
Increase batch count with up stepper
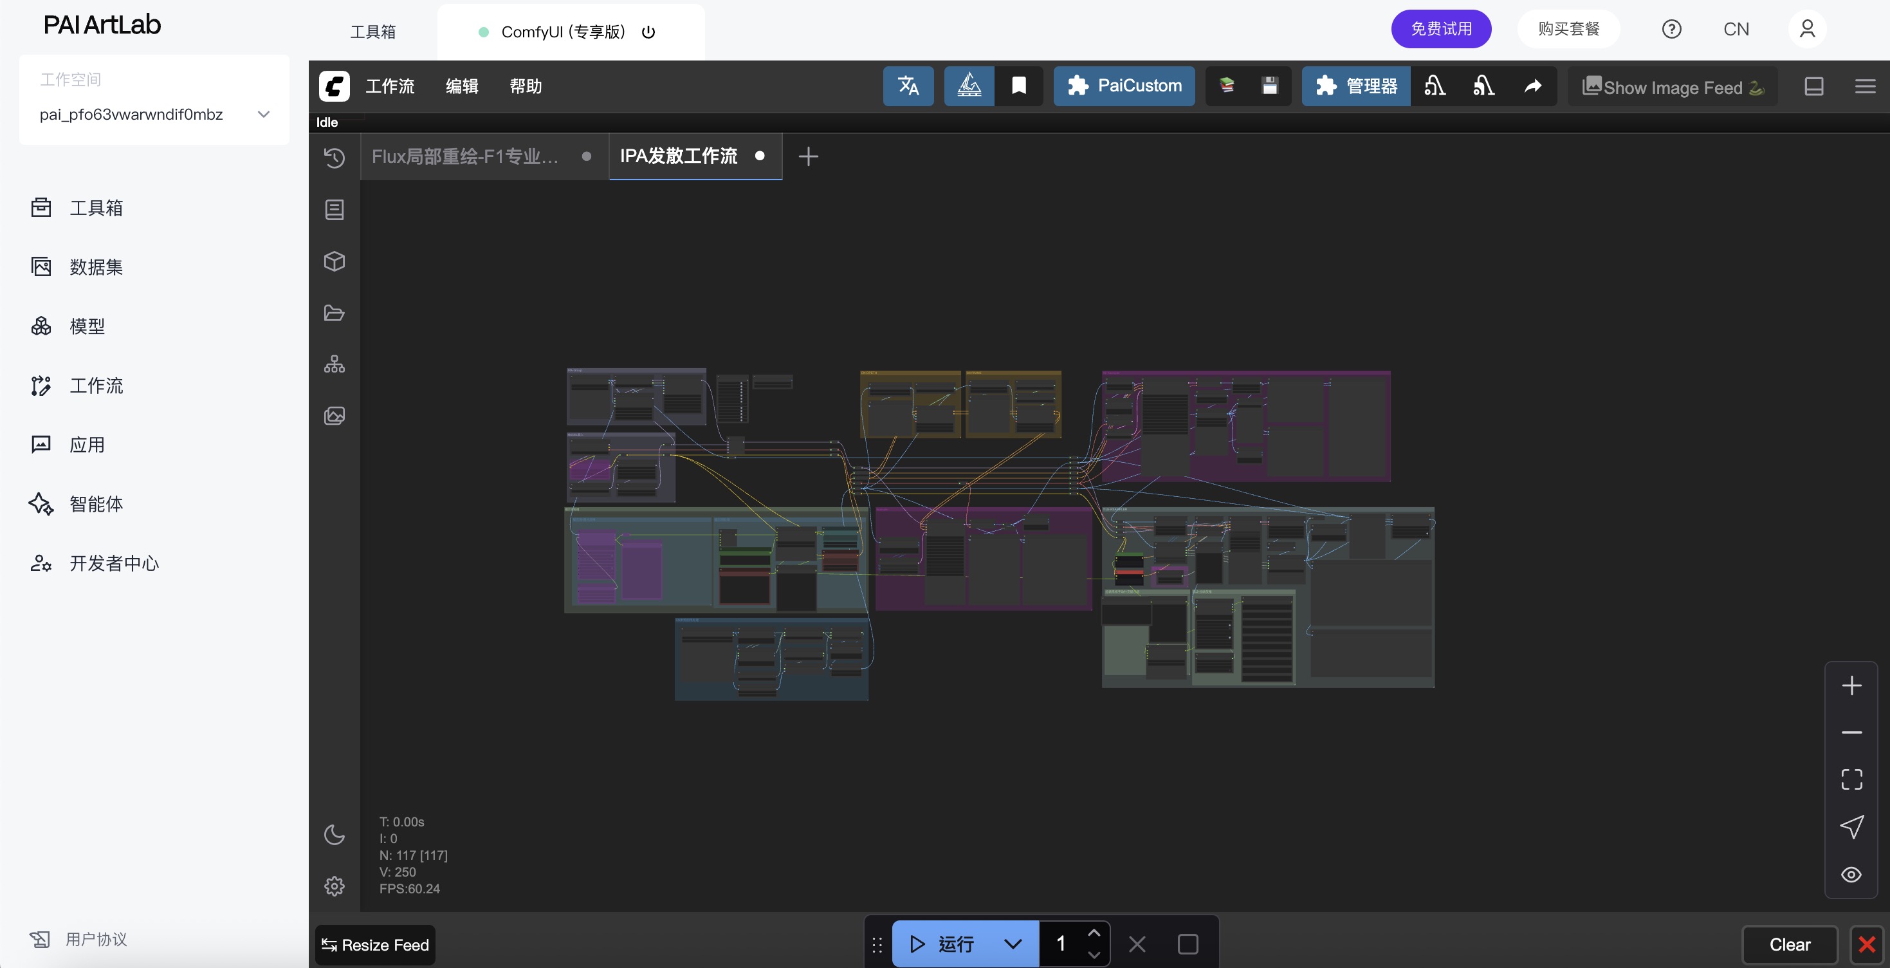tap(1094, 933)
